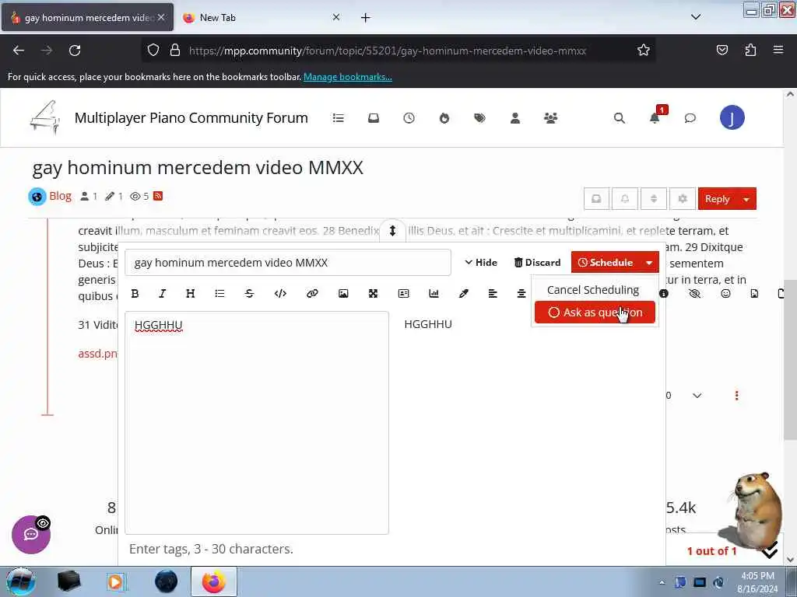
Task: Open Recent topics clock icon
Action: [x=409, y=118]
